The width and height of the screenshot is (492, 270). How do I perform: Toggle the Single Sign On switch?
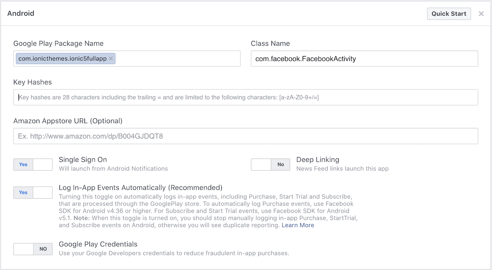click(33, 164)
